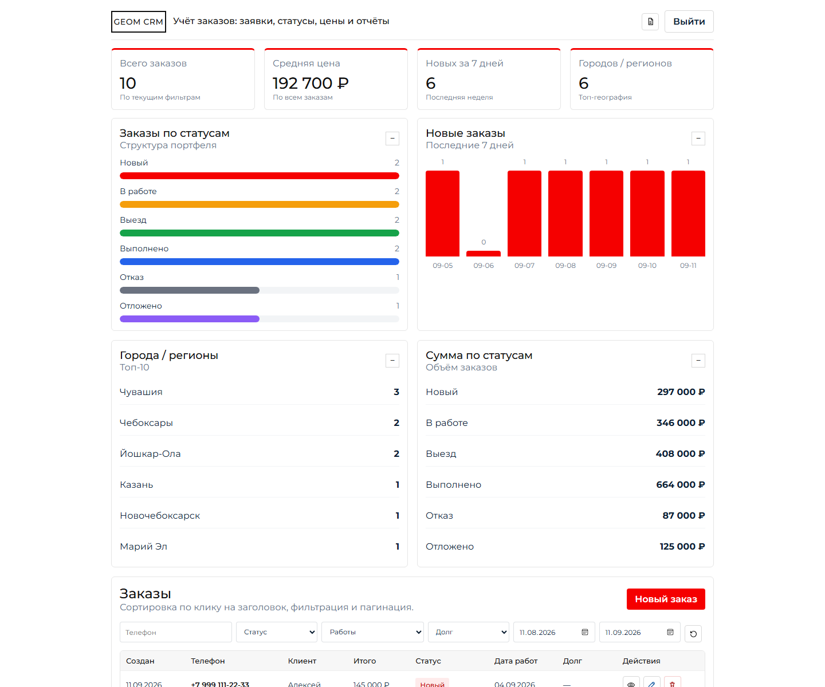Click the 87 000 ₽ Отказ sum
This screenshot has width=825, height=687.
coord(683,516)
